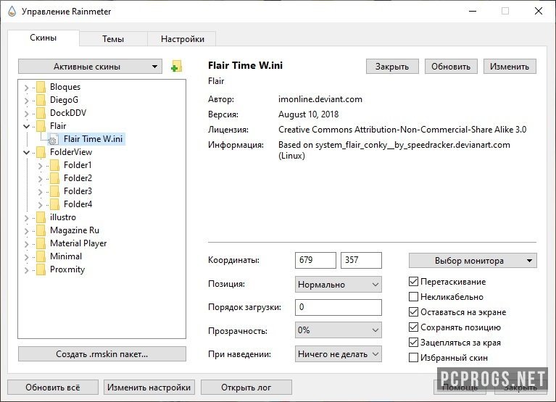Select the Minimal tree item
Screen dimensions: 556x402
coord(66,256)
